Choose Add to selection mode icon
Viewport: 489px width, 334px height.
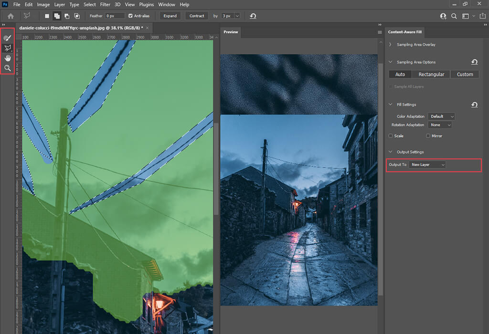57,16
